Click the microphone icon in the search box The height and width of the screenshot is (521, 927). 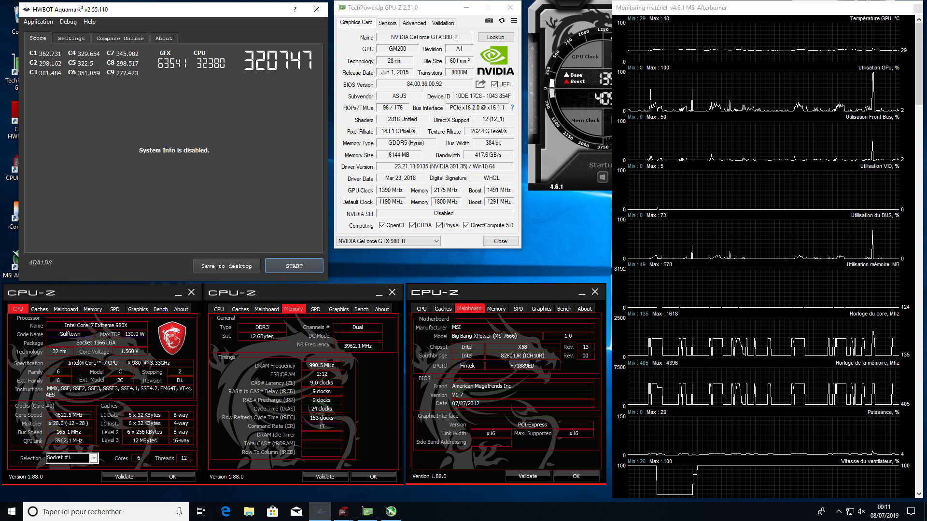click(x=179, y=511)
